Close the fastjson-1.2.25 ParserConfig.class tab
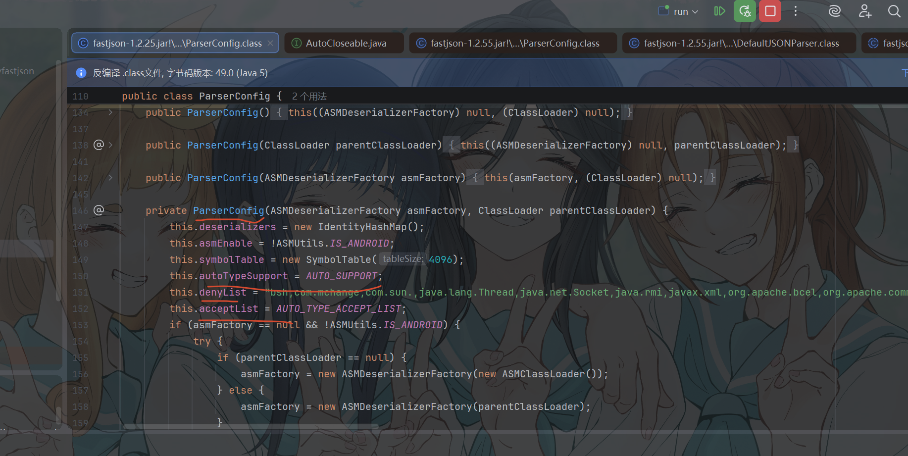Screen dimensions: 908x456 point(270,43)
